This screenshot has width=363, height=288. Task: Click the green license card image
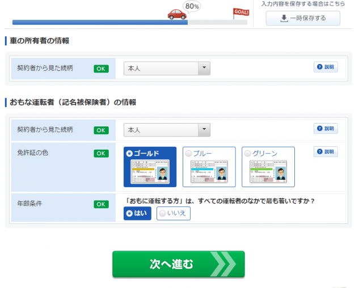click(268, 172)
